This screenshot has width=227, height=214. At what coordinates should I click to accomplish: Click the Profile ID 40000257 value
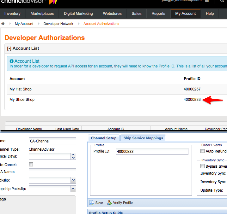pos(192,89)
